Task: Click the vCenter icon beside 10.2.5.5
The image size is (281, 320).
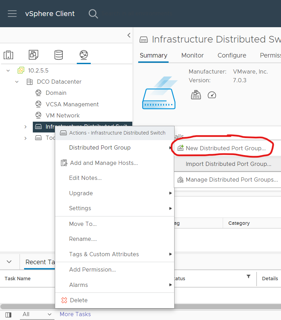Action: [x=21, y=70]
